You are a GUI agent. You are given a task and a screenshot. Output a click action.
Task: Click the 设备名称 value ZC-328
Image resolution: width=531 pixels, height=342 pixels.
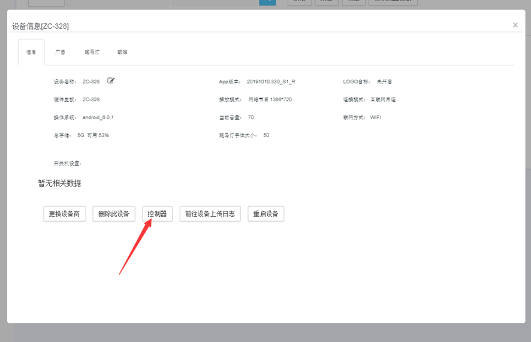[x=91, y=81]
